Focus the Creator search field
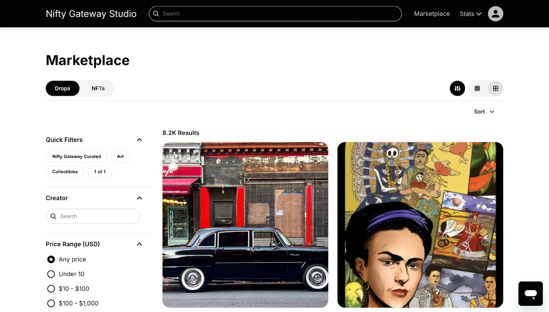This screenshot has width=549, height=312. pyautogui.click(x=93, y=216)
